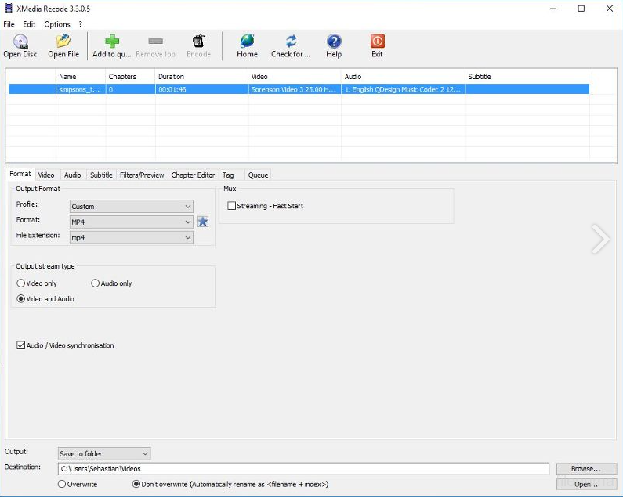Select the Video only radio button
Screen dimensions: 623x498
tap(21, 283)
